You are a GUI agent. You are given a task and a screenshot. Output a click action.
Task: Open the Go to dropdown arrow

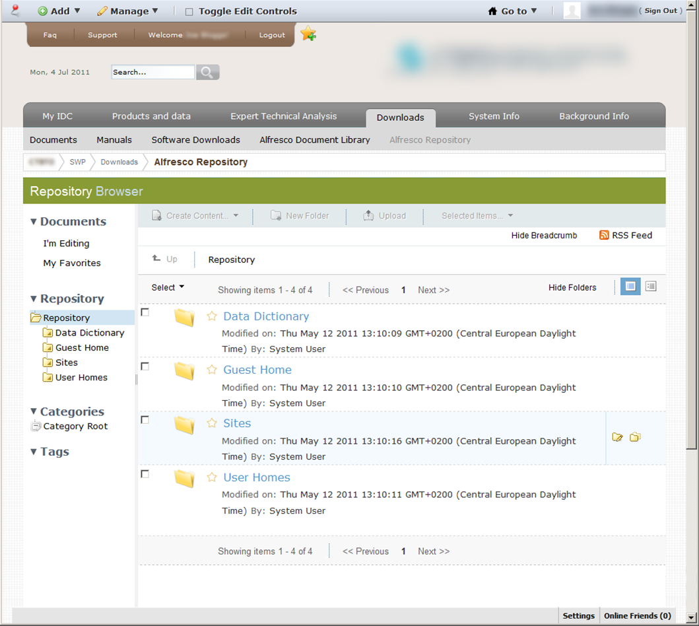533,11
